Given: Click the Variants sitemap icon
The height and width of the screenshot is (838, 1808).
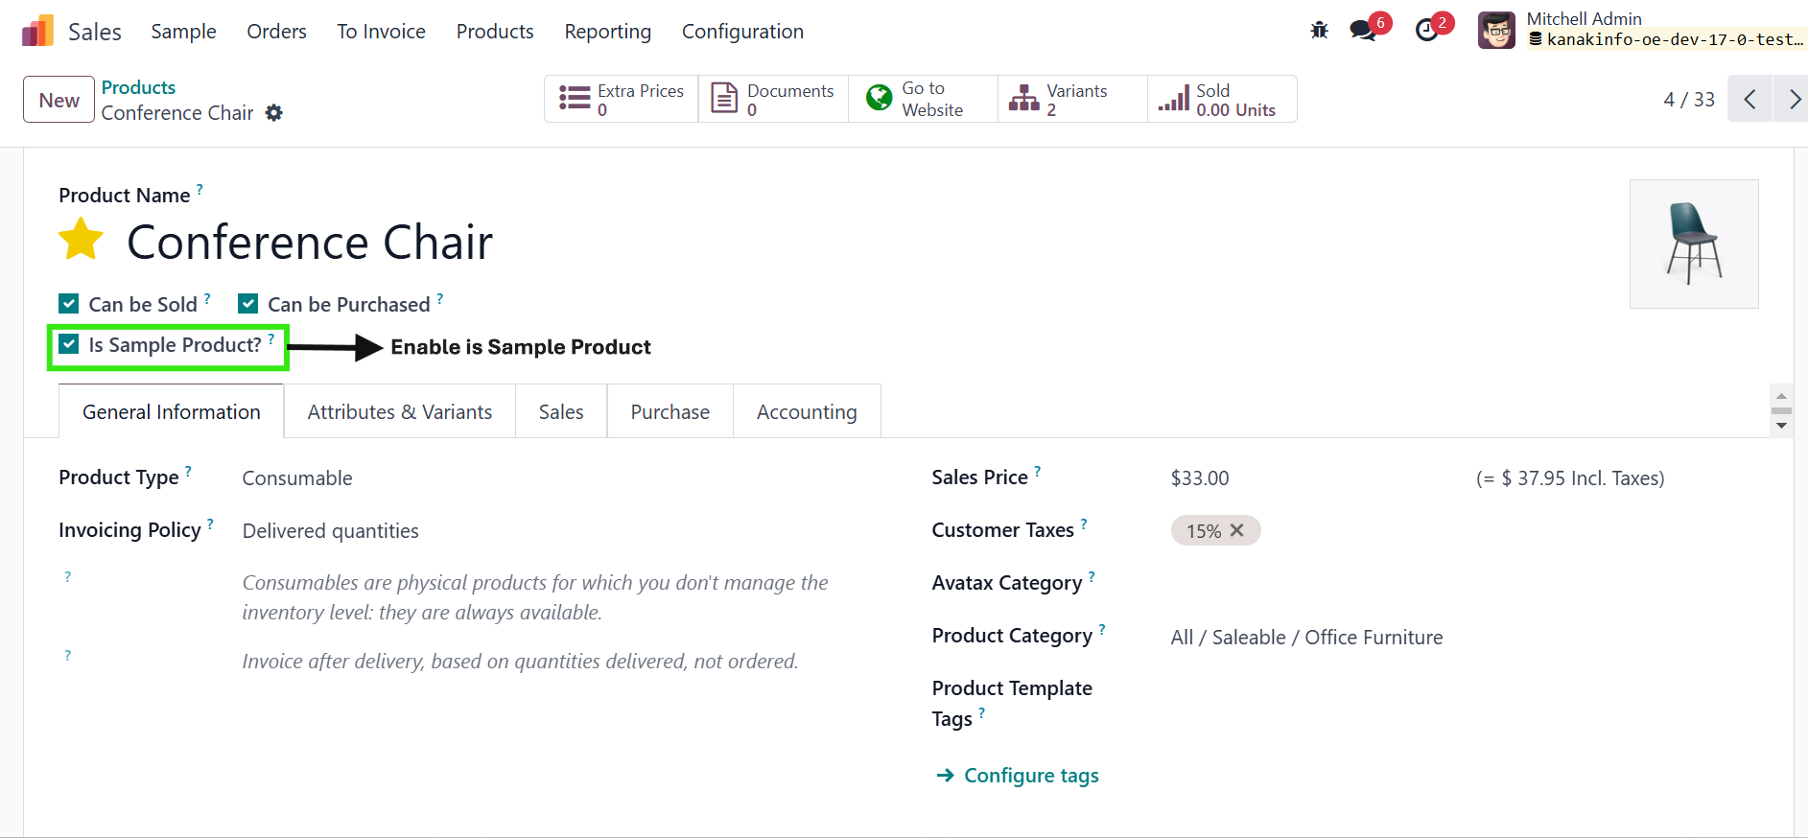Looking at the screenshot, I should (1024, 98).
